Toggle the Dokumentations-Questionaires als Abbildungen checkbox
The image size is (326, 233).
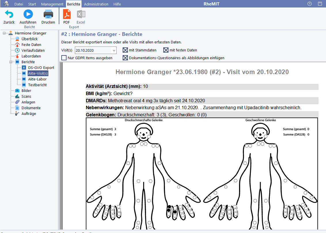125,58
